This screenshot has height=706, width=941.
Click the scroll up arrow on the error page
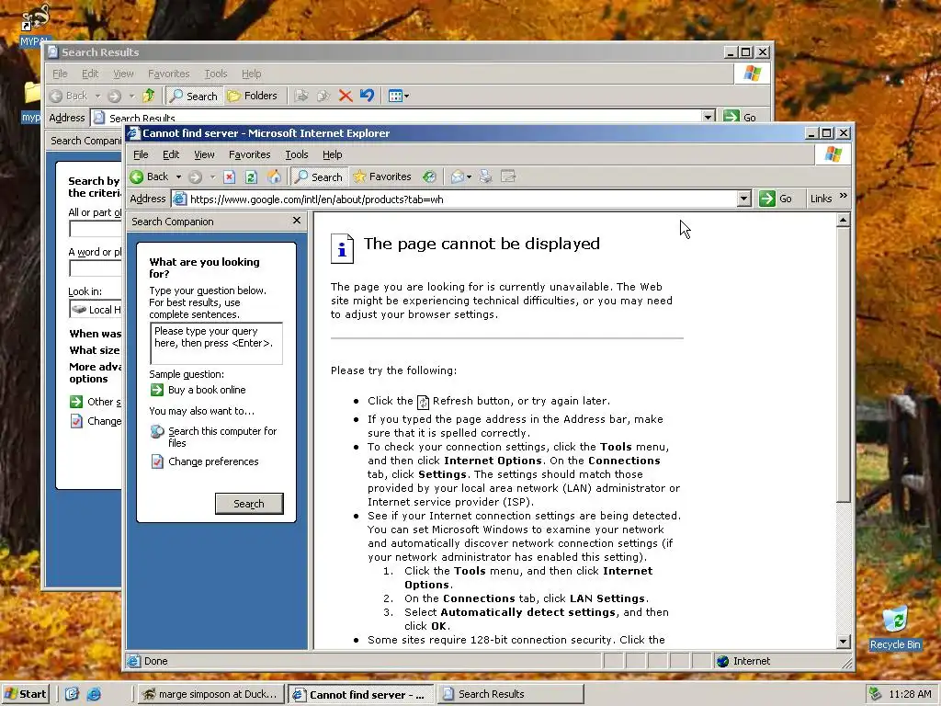coord(843,221)
